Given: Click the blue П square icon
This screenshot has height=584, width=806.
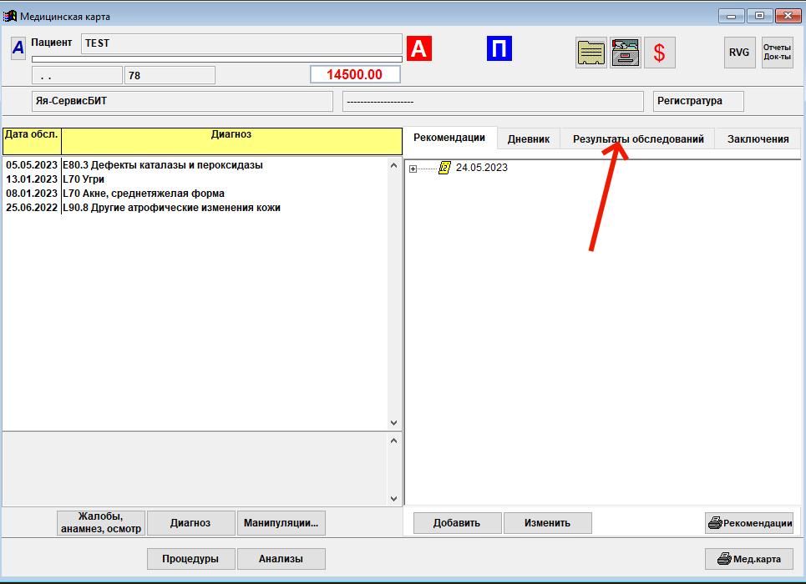Looking at the screenshot, I should [499, 49].
